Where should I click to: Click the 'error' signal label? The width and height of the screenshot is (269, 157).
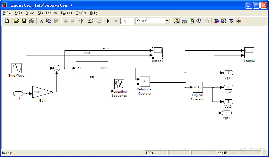106,48
